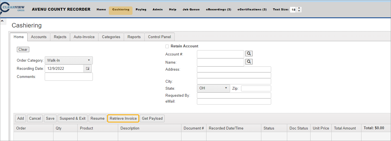Click into the Comments text field
This screenshot has width=391, height=141.
[x=69, y=77]
